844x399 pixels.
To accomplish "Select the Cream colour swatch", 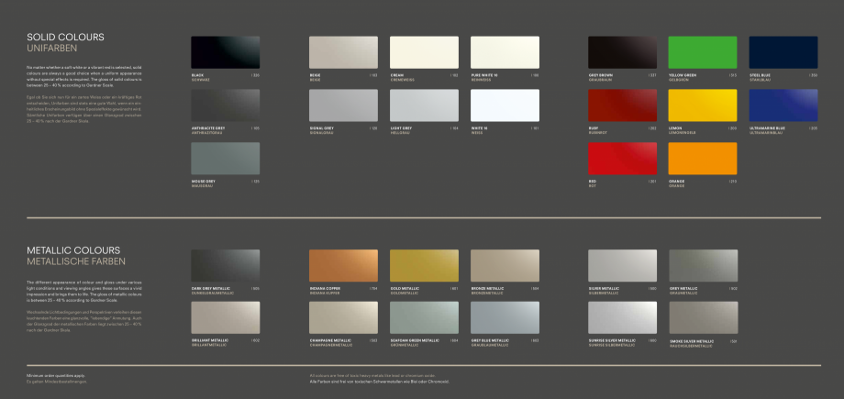I will tap(424, 52).
